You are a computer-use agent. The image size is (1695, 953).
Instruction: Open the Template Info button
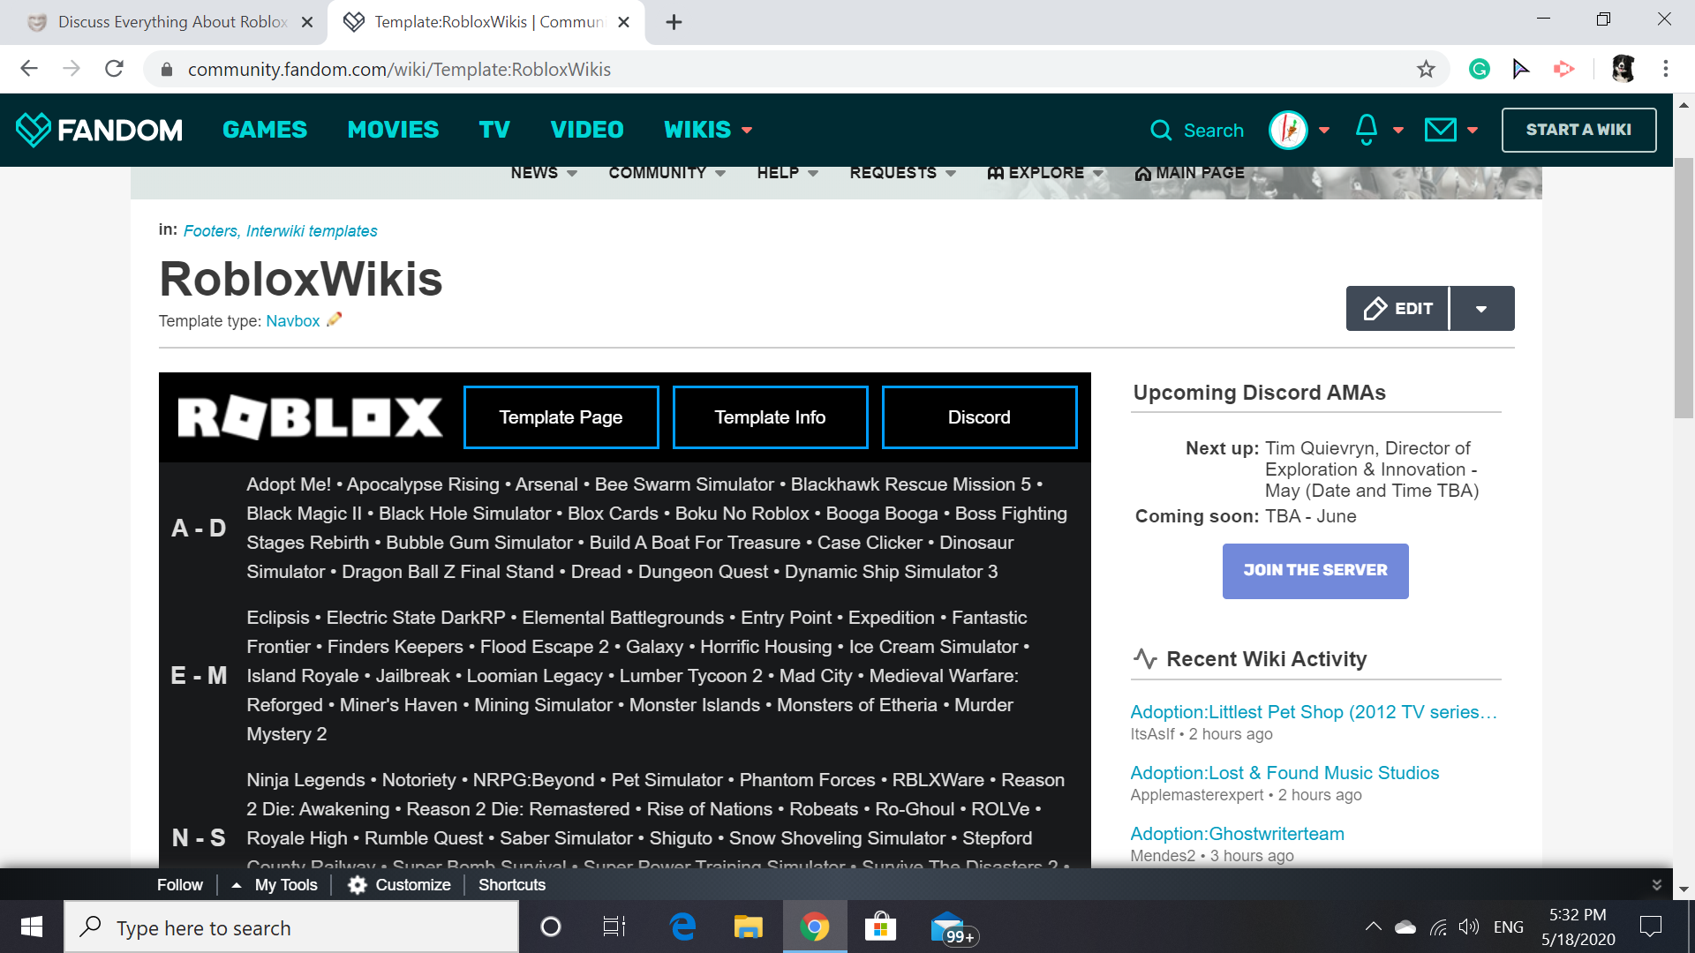coord(770,417)
